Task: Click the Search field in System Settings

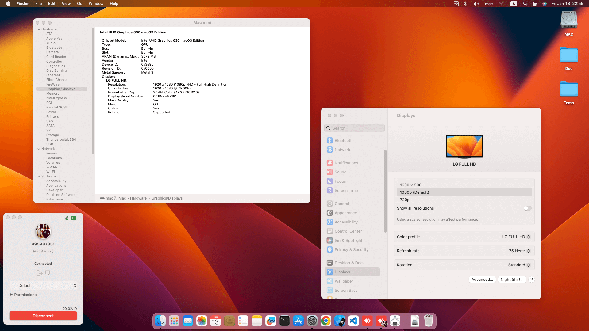Action: (x=354, y=128)
